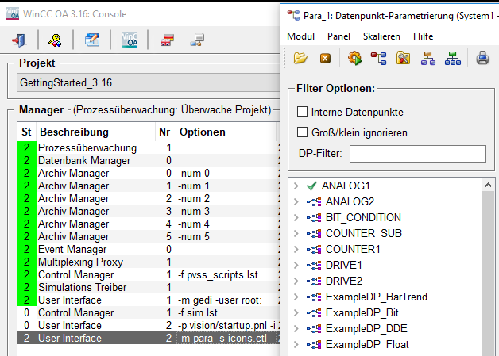Click the DP-Filter text field
The width and height of the screenshot is (499, 356).
(x=417, y=154)
